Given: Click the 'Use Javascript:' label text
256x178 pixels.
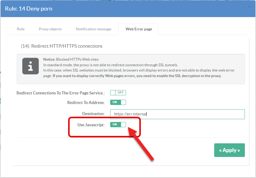Looking at the screenshot, I should pyautogui.click(x=91, y=125).
